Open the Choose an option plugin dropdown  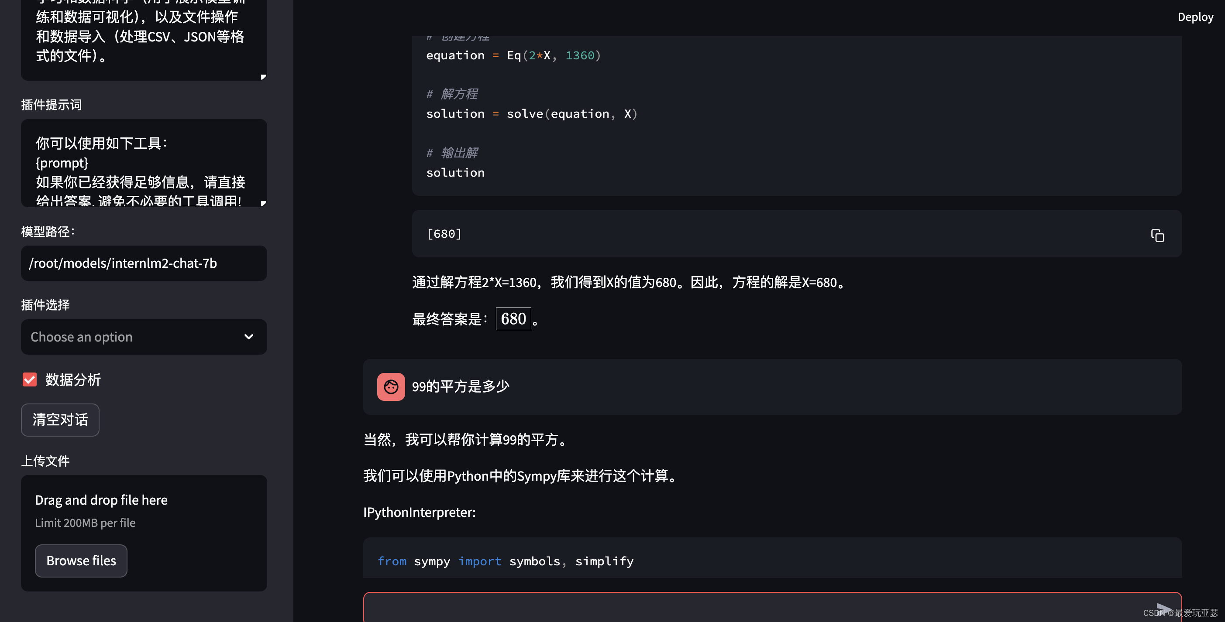coord(144,337)
